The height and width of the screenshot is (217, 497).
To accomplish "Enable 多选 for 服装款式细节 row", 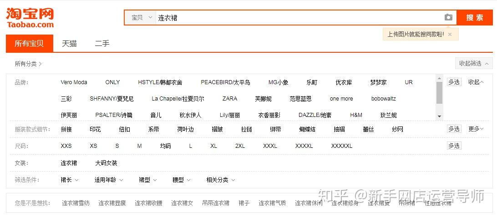I will click(454, 129).
